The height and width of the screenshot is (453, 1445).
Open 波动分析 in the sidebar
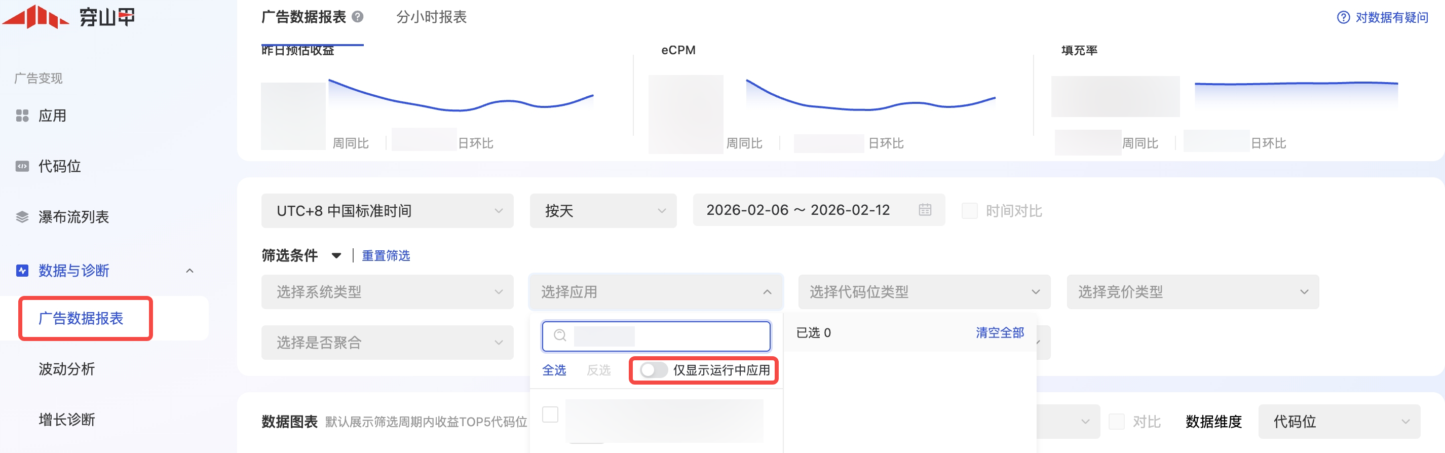[x=66, y=369]
